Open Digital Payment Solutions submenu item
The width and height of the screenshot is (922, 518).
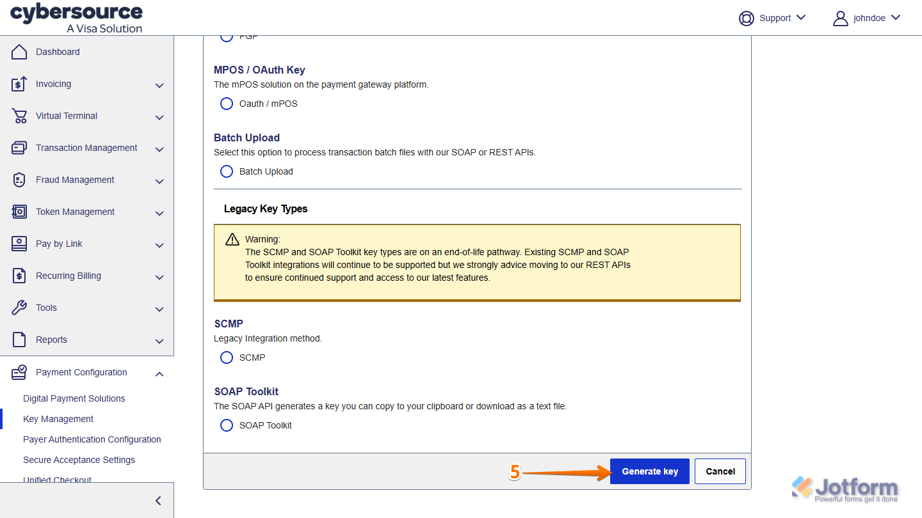(x=74, y=398)
